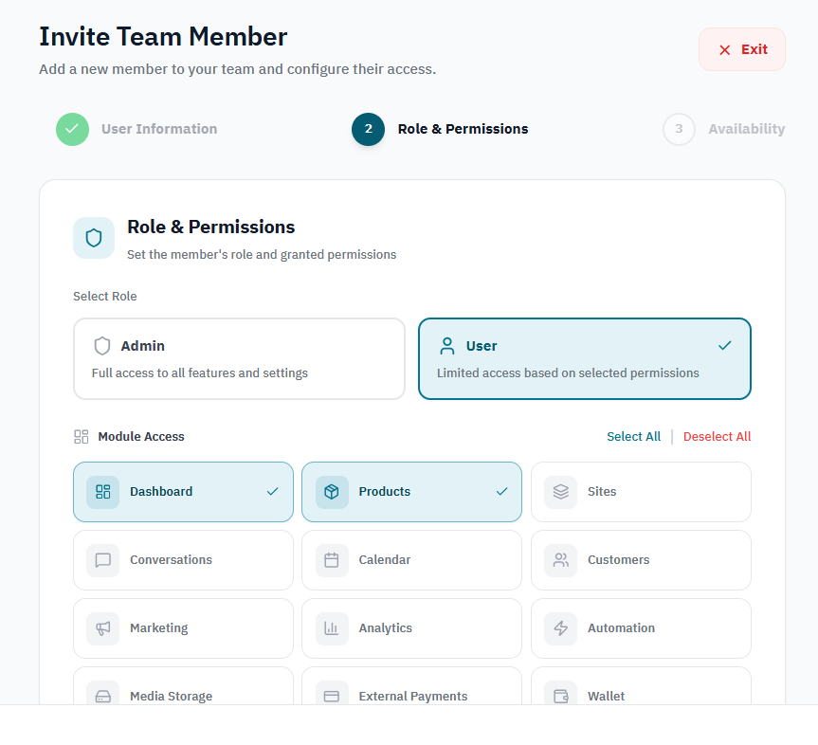818x745 pixels.
Task: Click 'Limited access based on selected permissions' text
Action: [568, 373]
